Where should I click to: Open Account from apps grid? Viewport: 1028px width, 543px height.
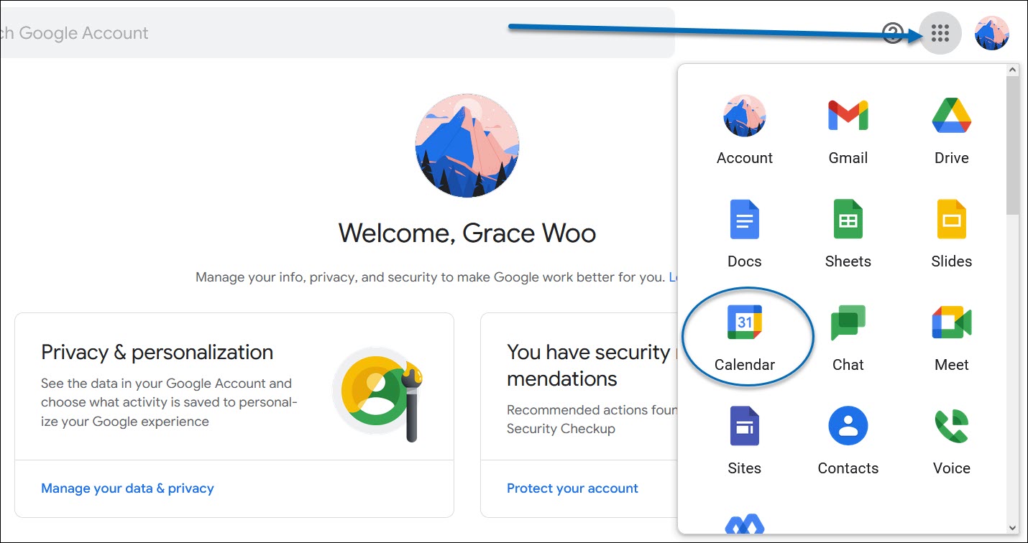pyautogui.click(x=744, y=130)
